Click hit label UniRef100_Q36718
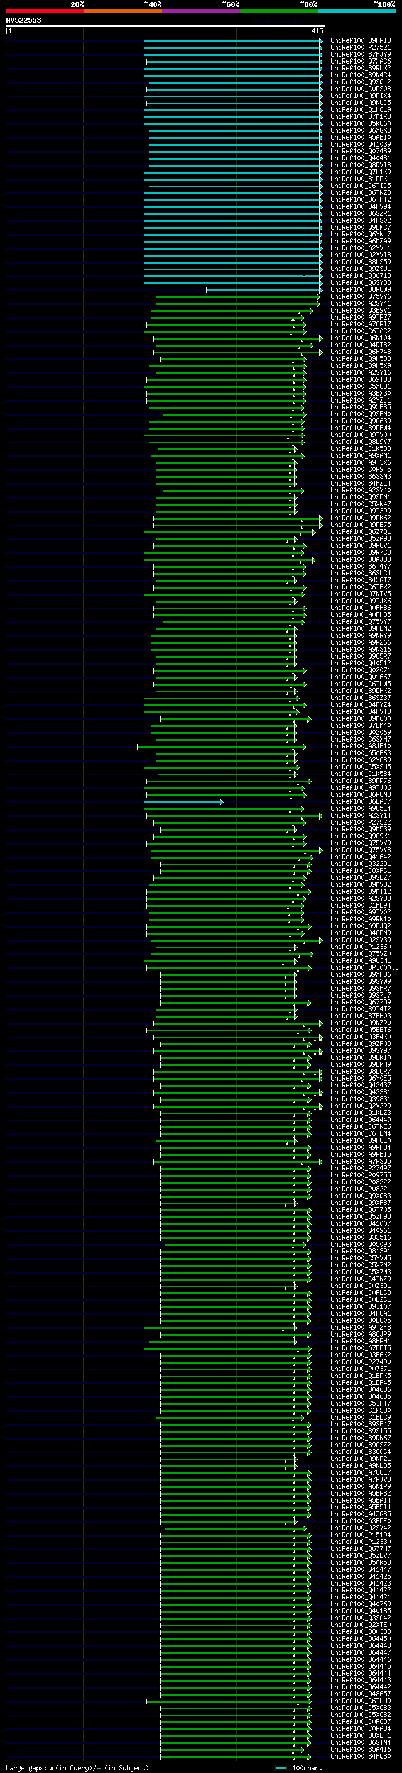 tap(361, 275)
